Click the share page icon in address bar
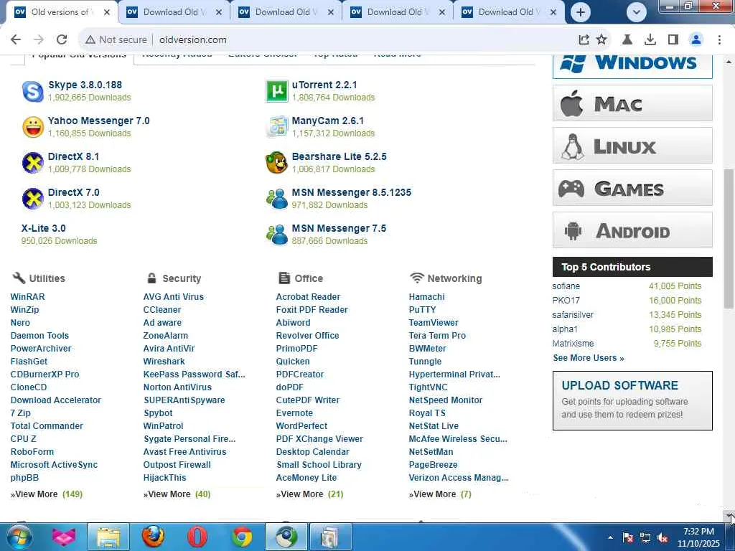 point(584,40)
